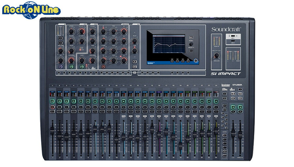Click the channel 1 fader cap
The width and height of the screenshot is (294, 167).
click(x=52, y=130)
